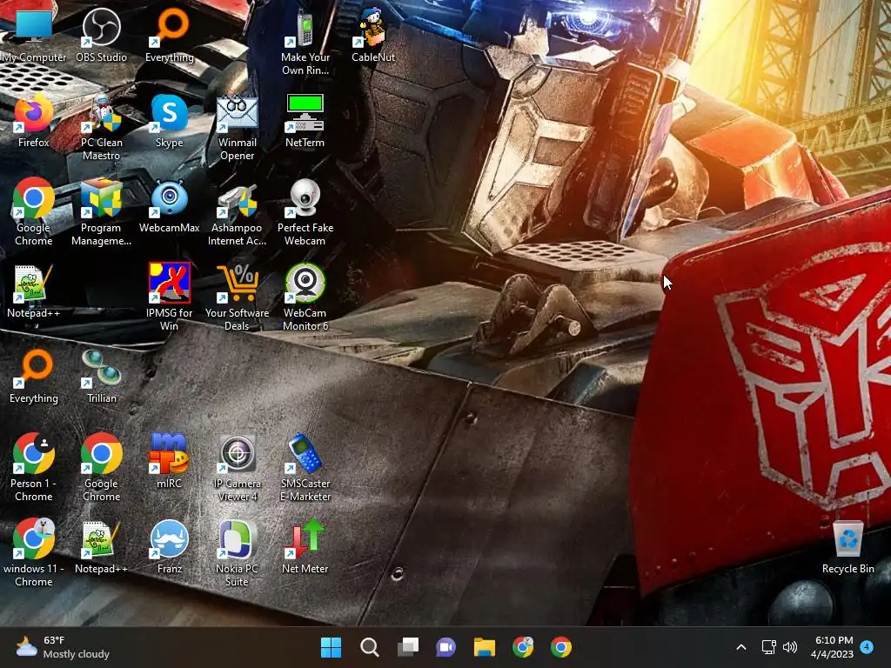Select the Everything icon next to Trillian
The width and height of the screenshot is (891, 668).
click(x=33, y=376)
